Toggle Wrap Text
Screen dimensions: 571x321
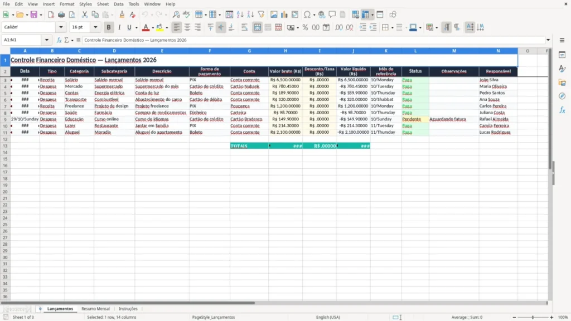tap(244, 27)
